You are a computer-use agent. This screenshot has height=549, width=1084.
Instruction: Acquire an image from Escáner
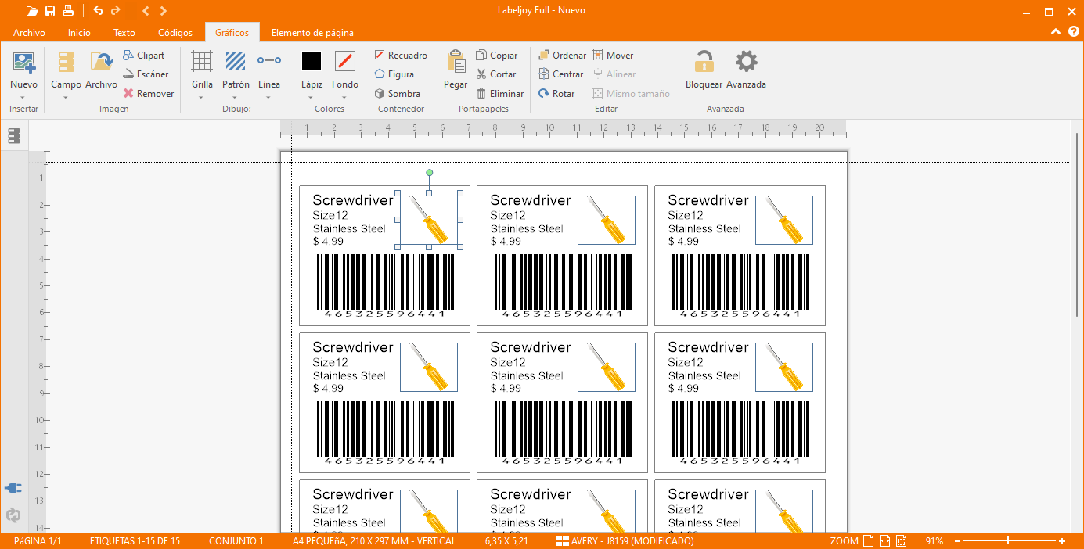146,74
